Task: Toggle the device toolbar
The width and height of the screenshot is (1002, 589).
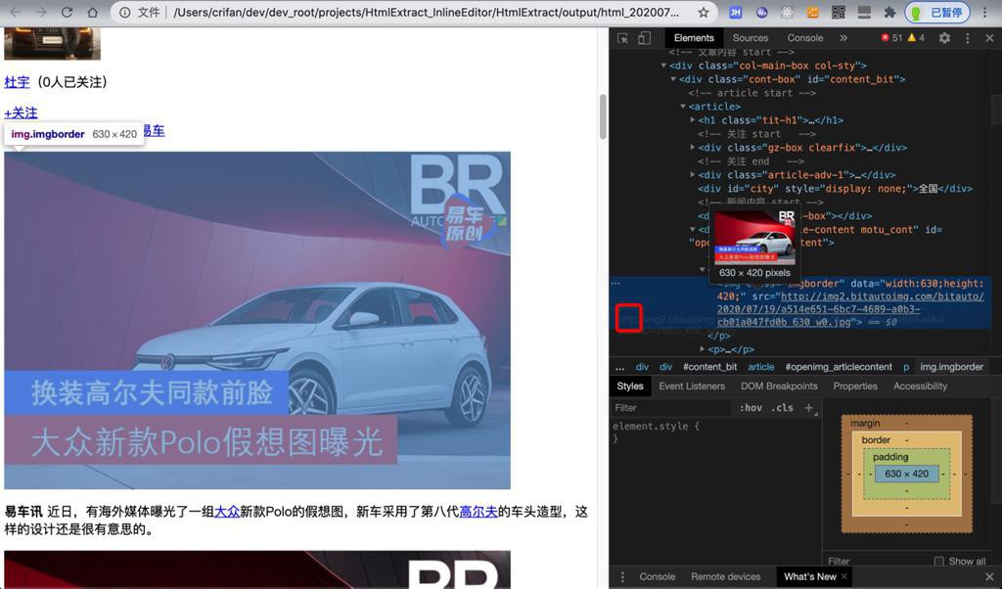Action: tap(644, 38)
